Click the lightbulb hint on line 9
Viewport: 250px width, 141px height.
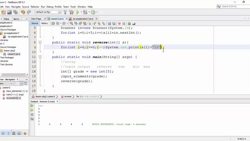[x=35, y=47]
